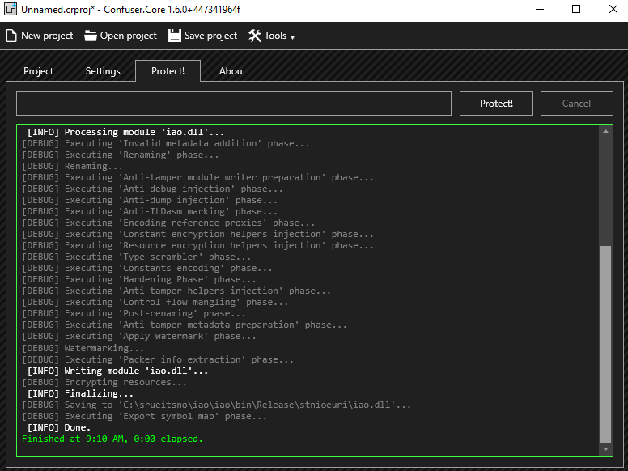Click the progress bar field above the log
628x471 pixels.
[x=233, y=104]
